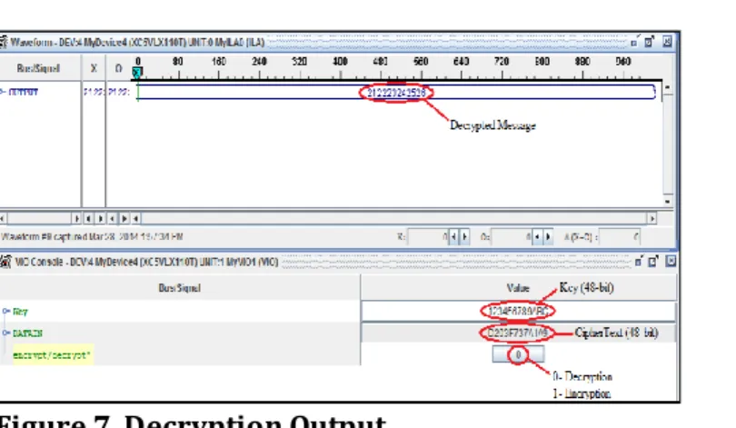This screenshot has width=736, height=428.
Task: Close the VIO Console window
Action: pos(671,261)
